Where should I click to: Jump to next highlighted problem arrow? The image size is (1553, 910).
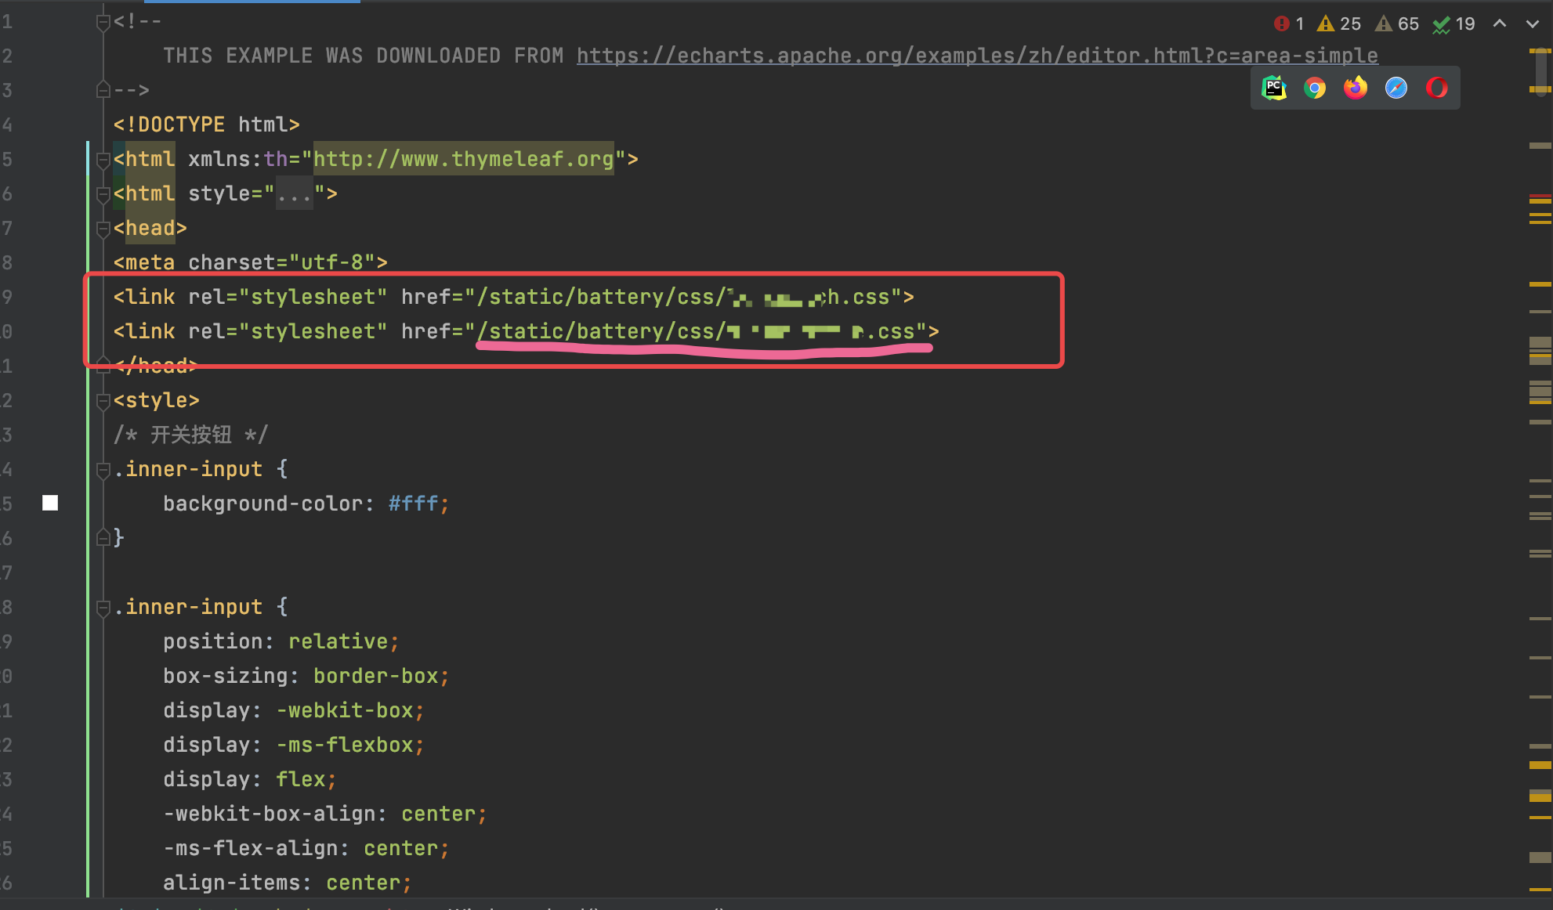point(1533,24)
